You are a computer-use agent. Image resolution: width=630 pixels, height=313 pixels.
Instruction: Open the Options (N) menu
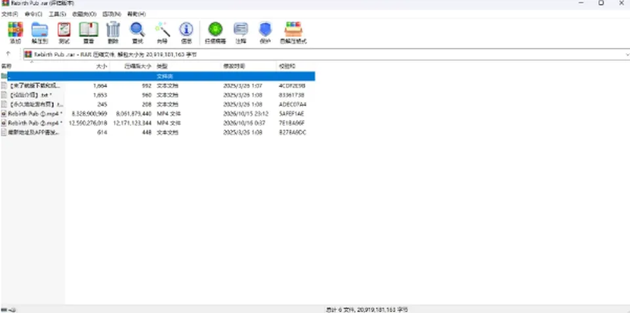112,14
